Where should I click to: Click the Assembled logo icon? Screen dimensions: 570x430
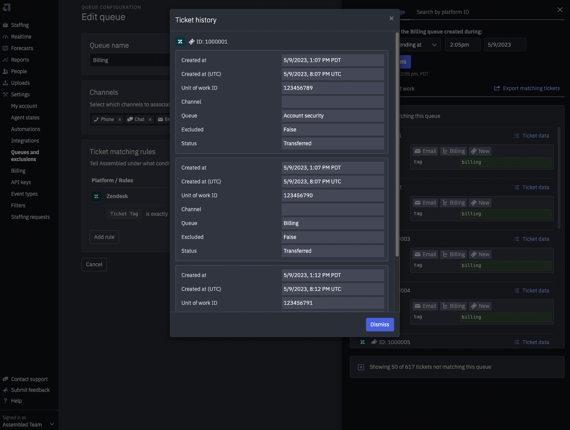pos(7,7)
